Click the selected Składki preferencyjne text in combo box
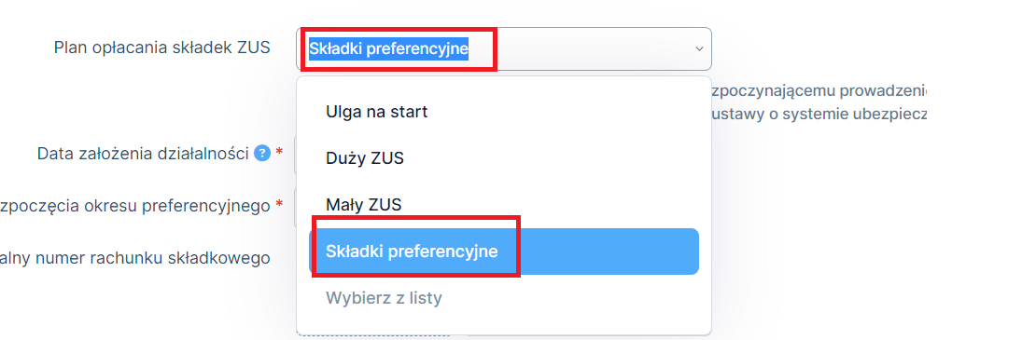1036x340 pixels. (x=388, y=48)
